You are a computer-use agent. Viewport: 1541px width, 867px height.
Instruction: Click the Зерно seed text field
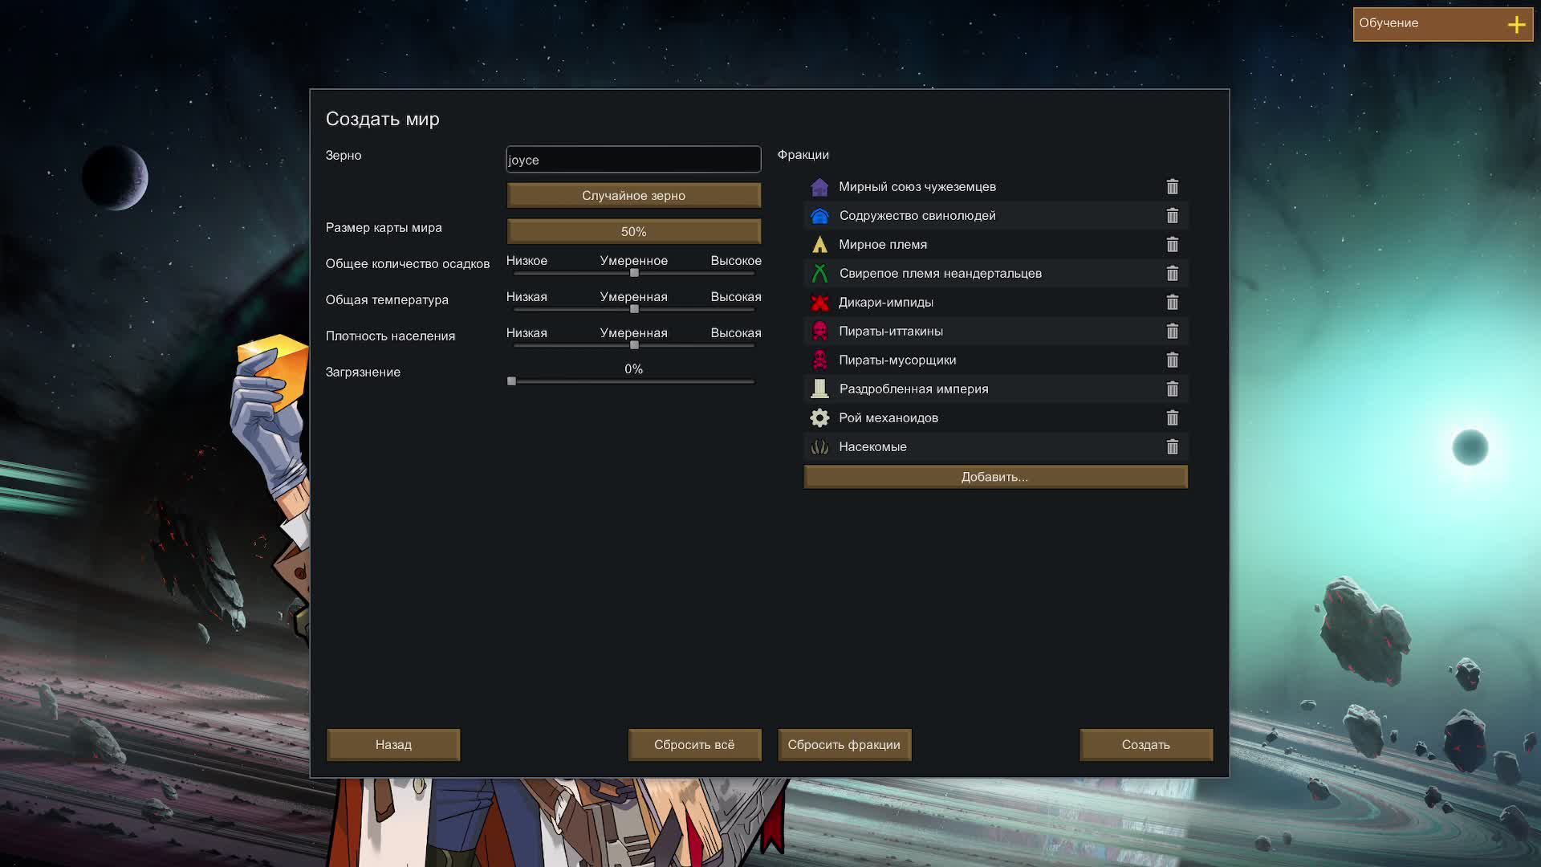(x=633, y=160)
